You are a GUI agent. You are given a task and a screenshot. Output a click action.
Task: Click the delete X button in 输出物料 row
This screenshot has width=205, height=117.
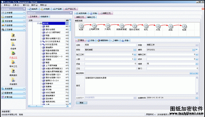197,73
